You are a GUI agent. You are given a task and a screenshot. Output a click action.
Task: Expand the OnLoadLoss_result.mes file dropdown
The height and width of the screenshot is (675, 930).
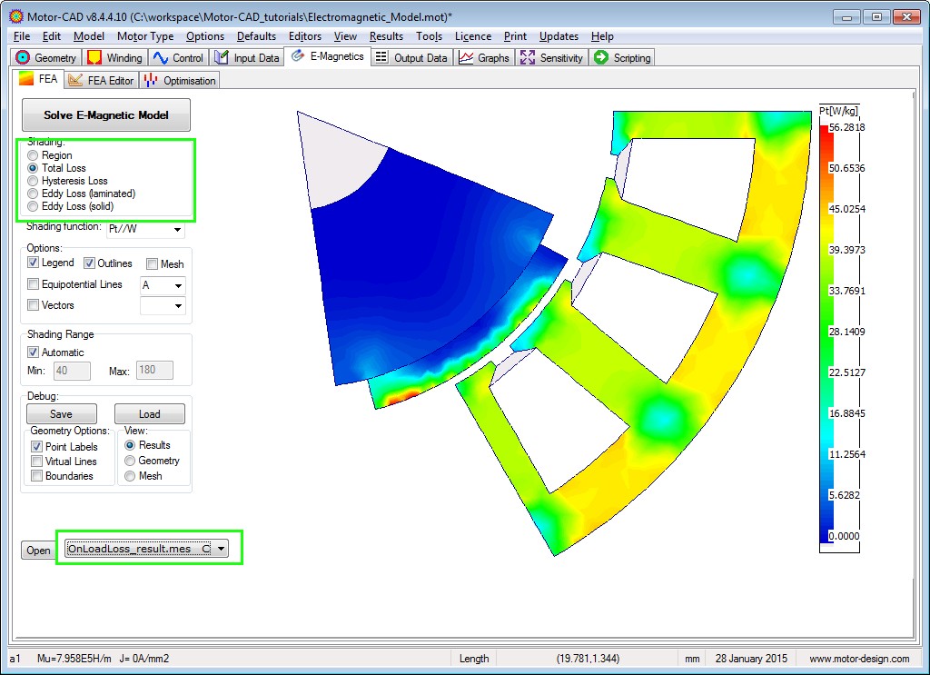[221, 550]
